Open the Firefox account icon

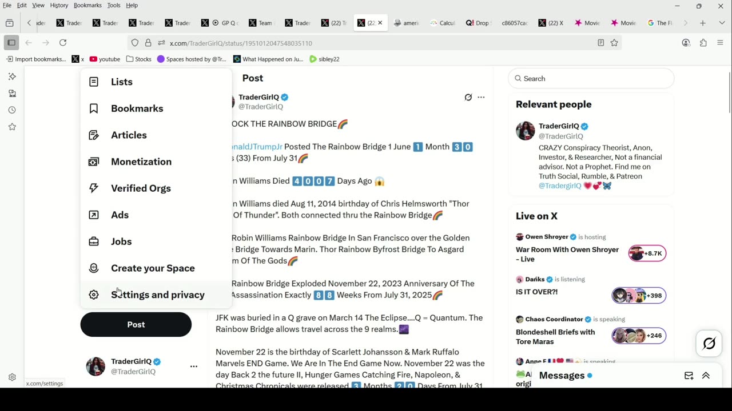pos(686,43)
